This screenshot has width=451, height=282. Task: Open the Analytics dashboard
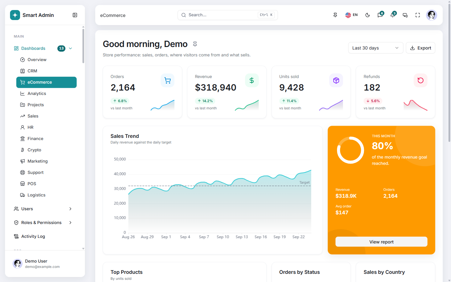[46, 93]
